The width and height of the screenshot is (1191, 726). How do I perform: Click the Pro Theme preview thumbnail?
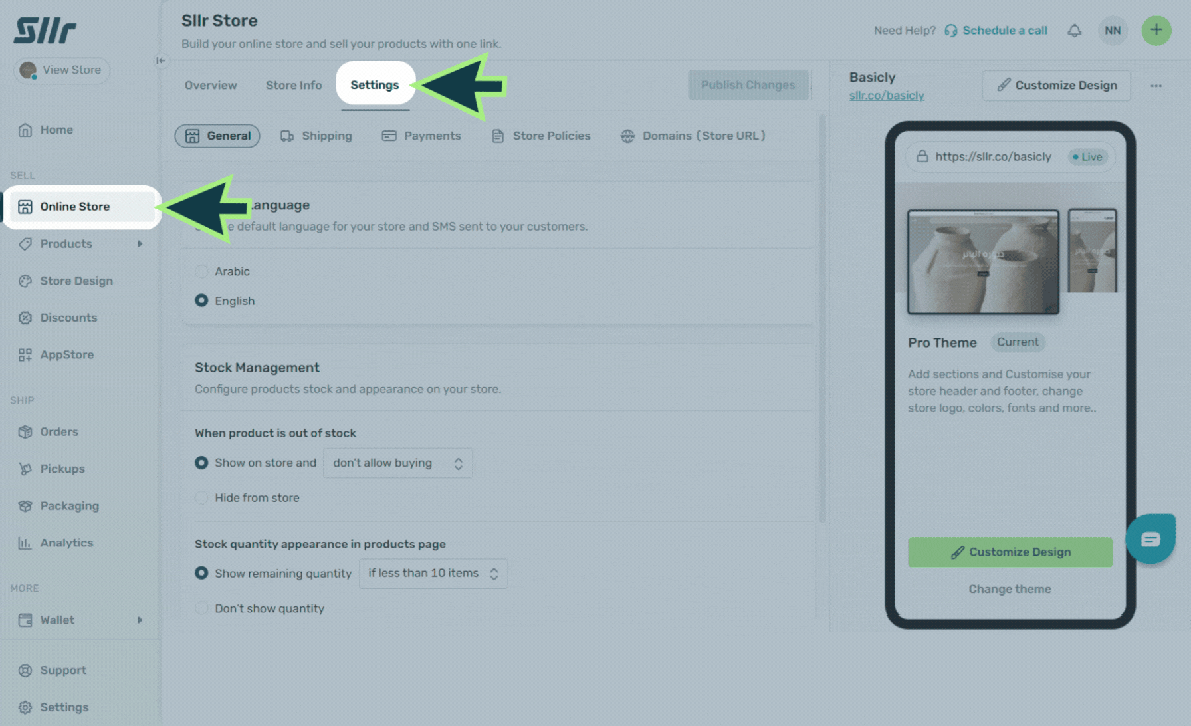click(983, 262)
